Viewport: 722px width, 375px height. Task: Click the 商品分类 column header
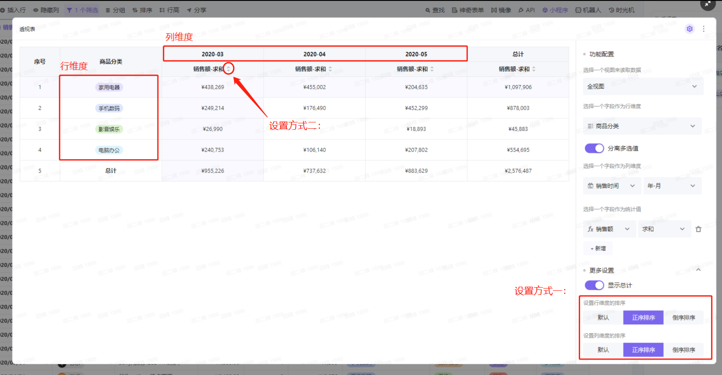click(x=111, y=61)
